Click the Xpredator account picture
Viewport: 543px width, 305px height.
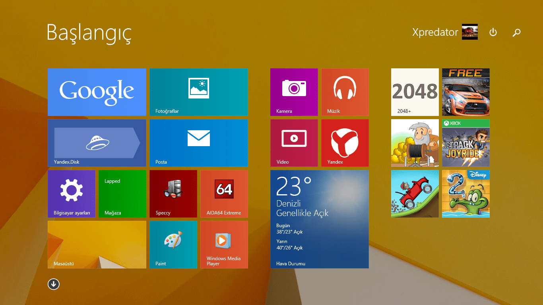coord(470,32)
